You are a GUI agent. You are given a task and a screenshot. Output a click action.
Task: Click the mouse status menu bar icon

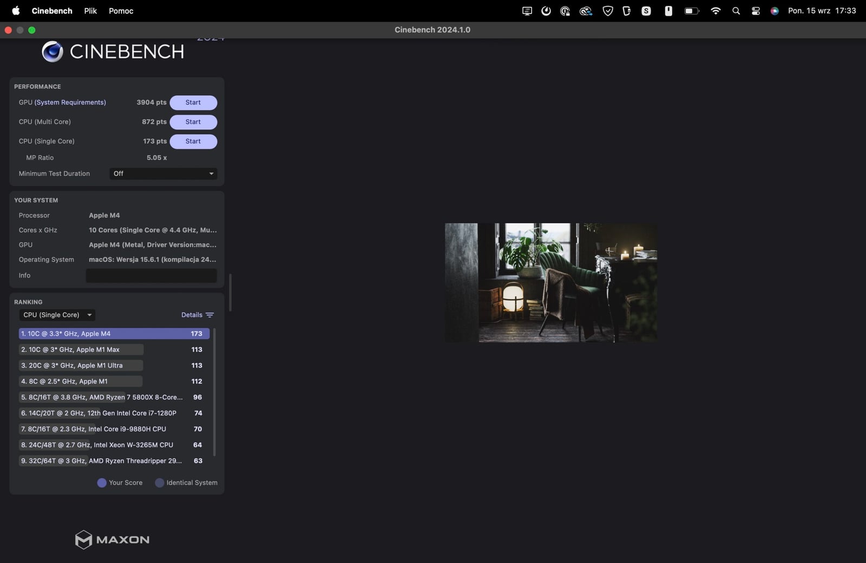coord(668,11)
